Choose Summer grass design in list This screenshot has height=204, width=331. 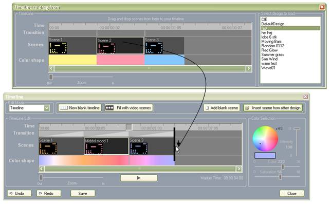[x=272, y=54]
